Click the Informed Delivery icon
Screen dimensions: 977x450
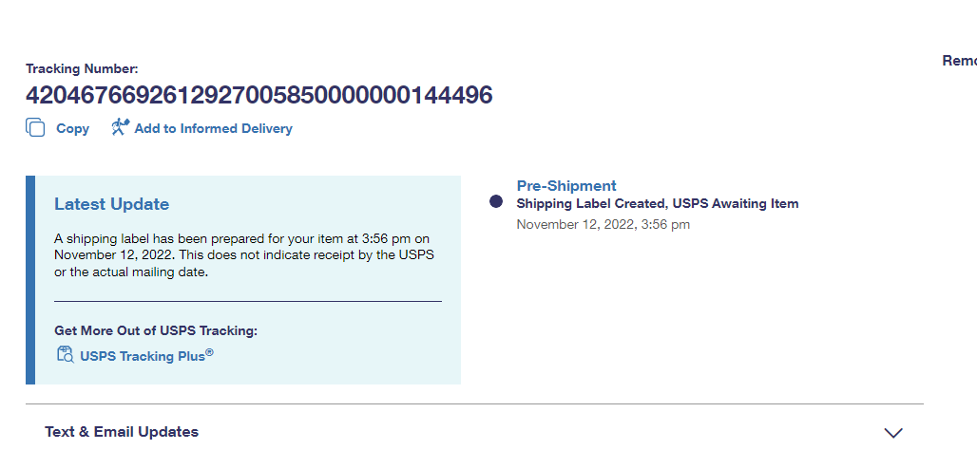click(x=120, y=127)
